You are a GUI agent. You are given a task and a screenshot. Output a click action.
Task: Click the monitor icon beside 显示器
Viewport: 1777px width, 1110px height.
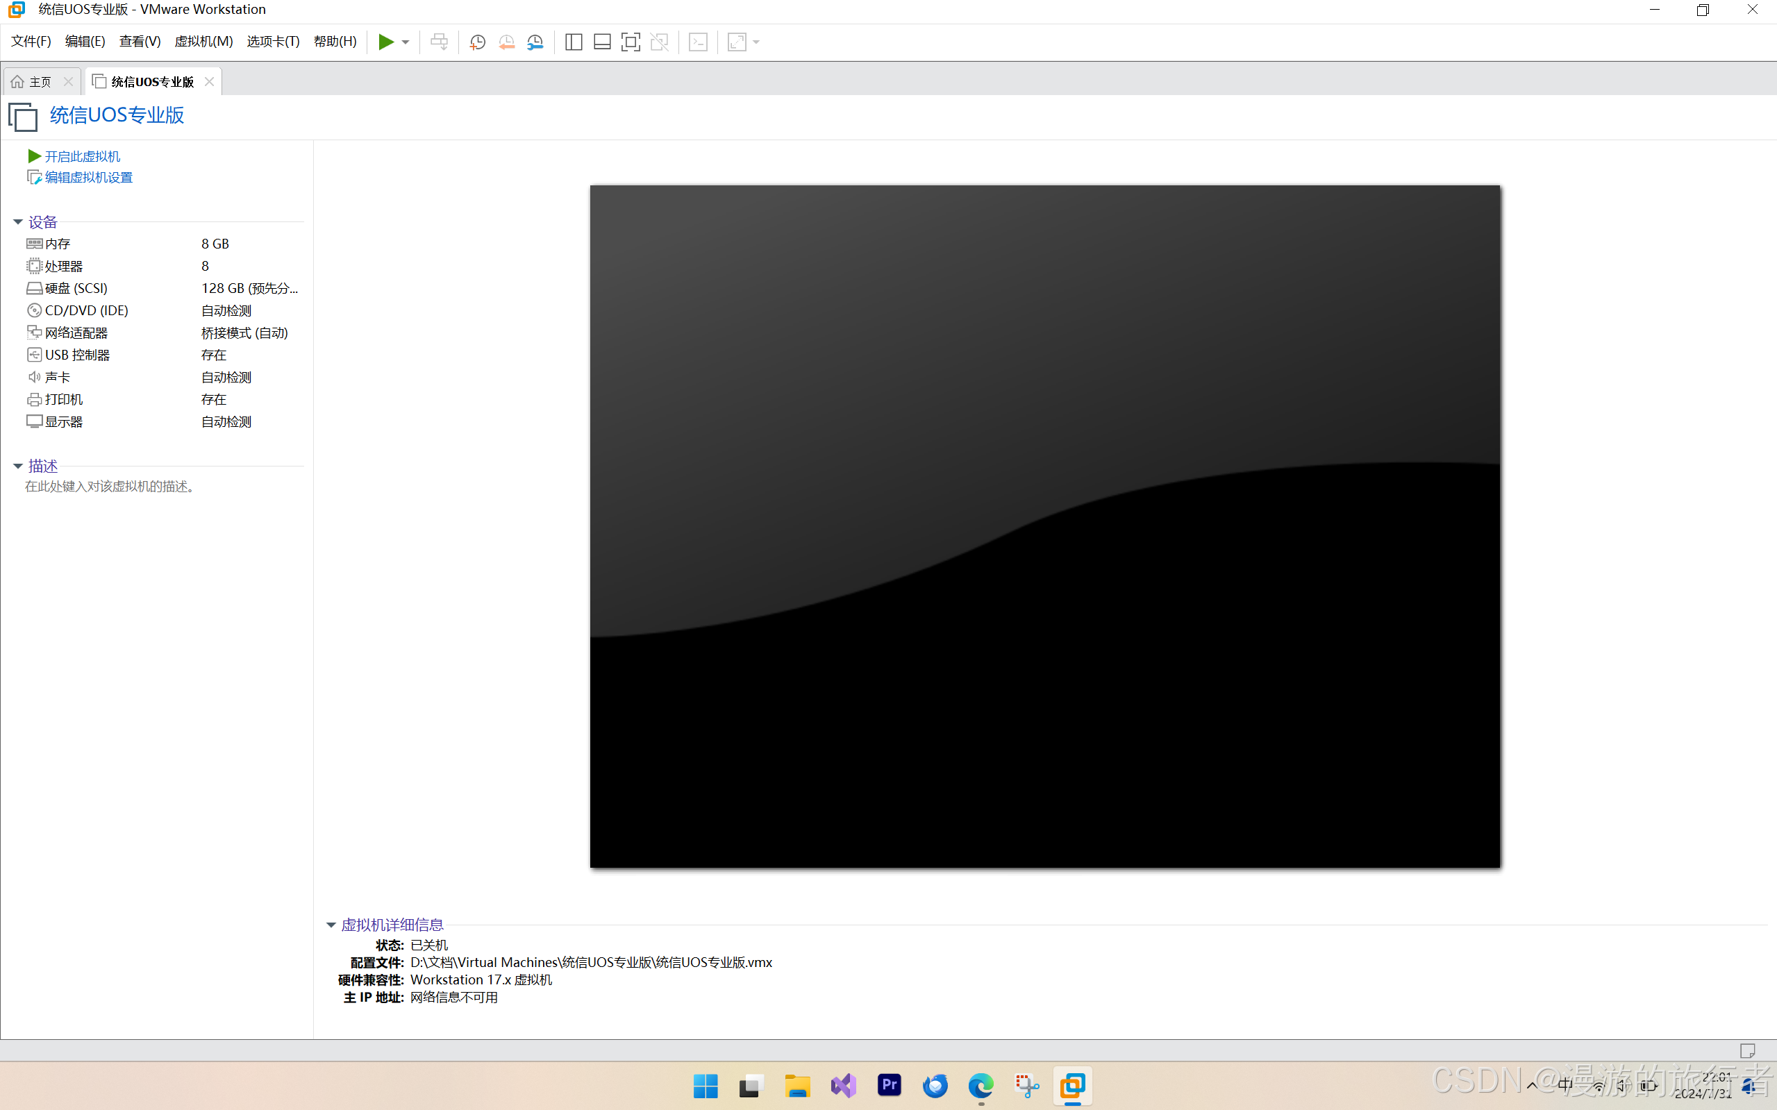(35, 421)
